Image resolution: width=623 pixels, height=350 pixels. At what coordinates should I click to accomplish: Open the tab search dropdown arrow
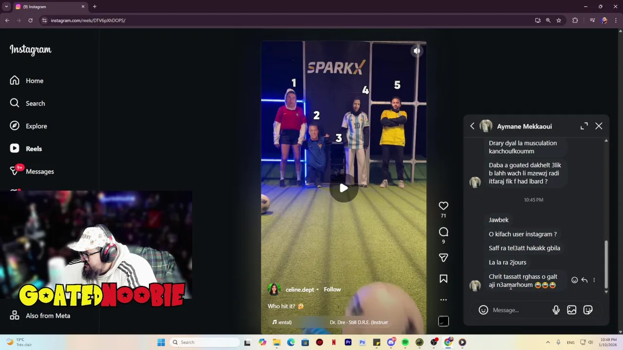[6, 7]
